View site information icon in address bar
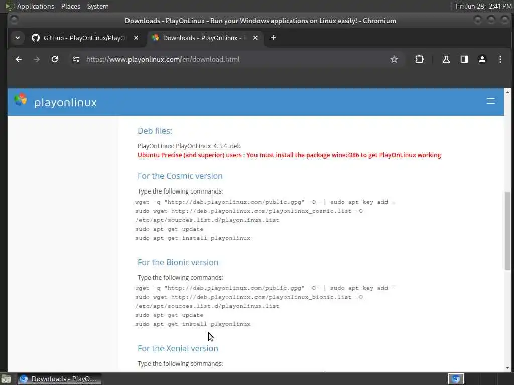The image size is (514, 385). [x=76, y=59]
